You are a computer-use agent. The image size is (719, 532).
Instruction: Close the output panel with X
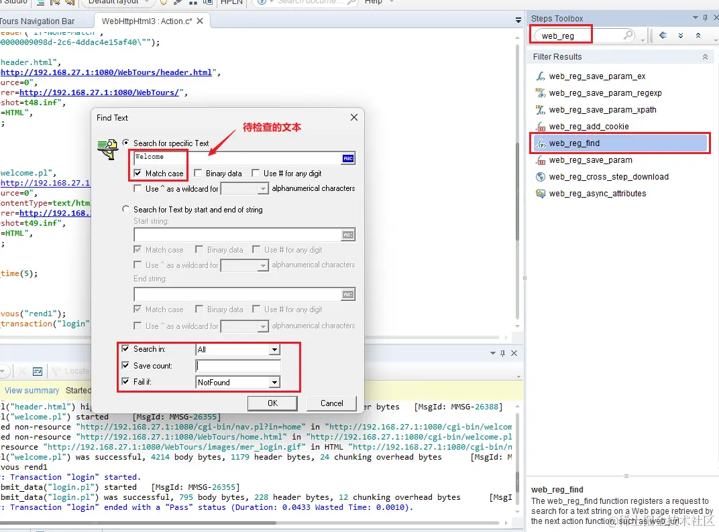coord(514,353)
